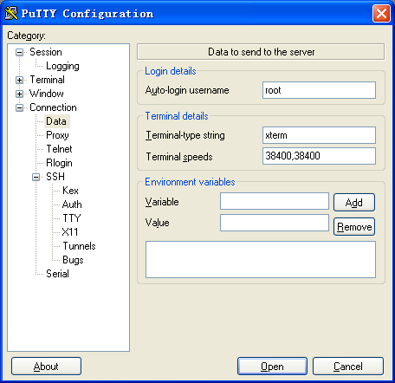Select the SSH category

click(55, 177)
